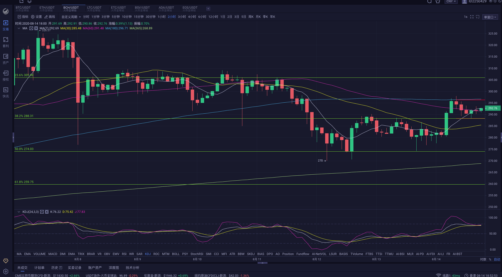Open the MA indicator settings gear
This screenshot has width=502, height=277.
tap(31, 28)
